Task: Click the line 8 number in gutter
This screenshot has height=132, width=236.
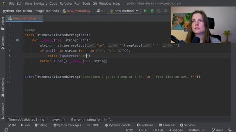Action: point(10,66)
